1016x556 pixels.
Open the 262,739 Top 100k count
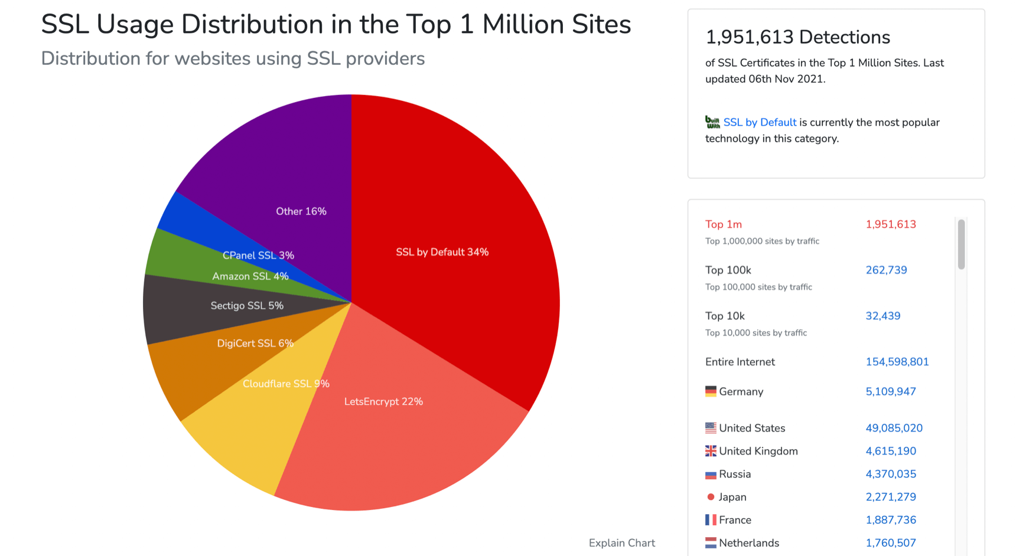886,270
